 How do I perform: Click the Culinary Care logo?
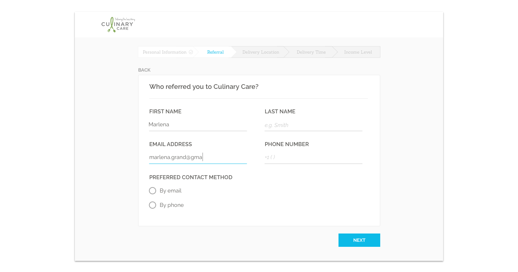click(x=118, y=25)
